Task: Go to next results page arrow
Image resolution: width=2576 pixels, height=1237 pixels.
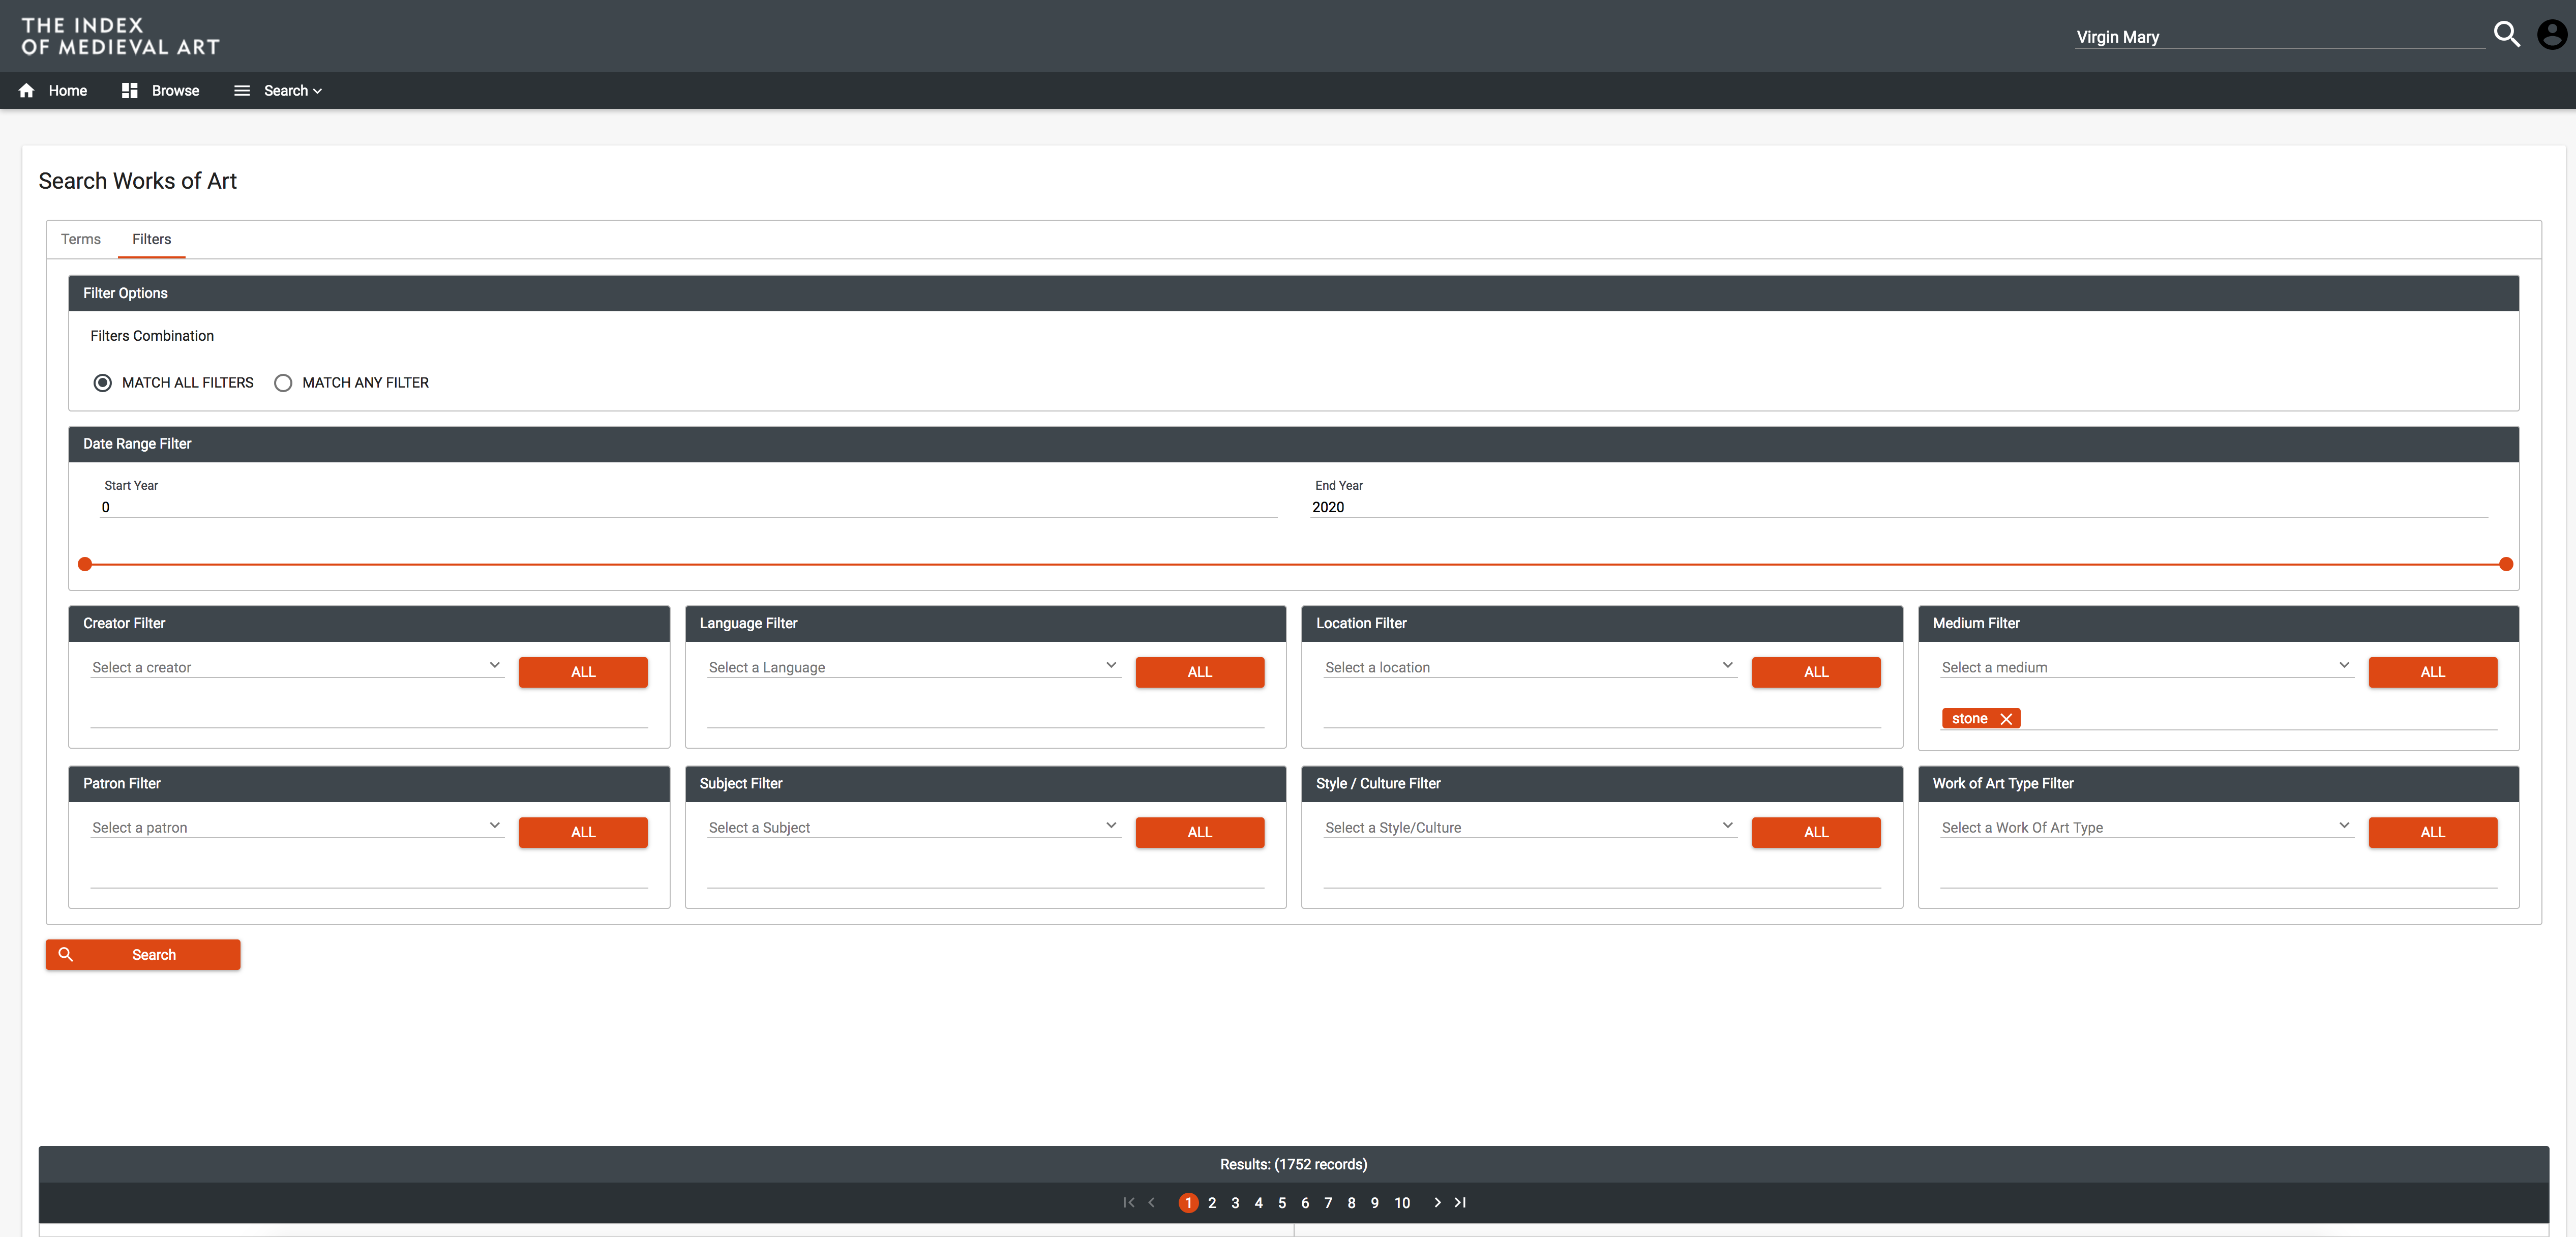Action: [1437, 1203]
